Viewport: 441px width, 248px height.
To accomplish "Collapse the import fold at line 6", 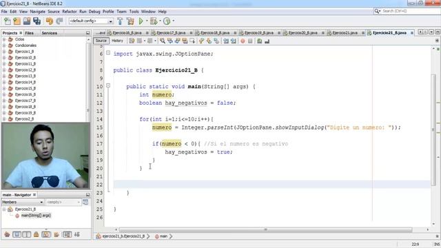I will click(x=108, y=53).
